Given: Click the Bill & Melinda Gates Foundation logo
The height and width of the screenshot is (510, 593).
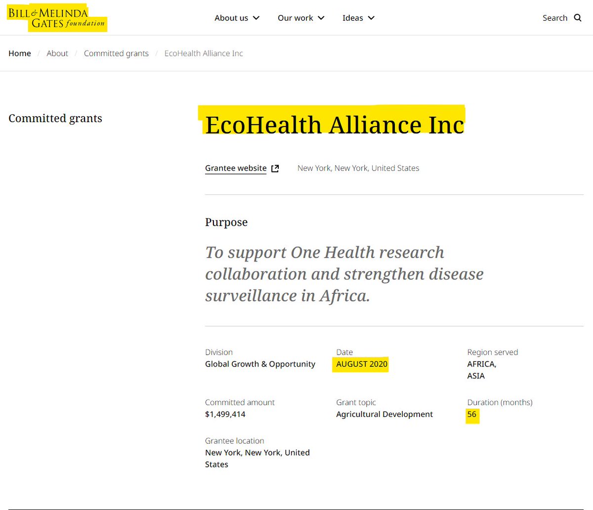Looking at the screenshot, I should [57, 18].
